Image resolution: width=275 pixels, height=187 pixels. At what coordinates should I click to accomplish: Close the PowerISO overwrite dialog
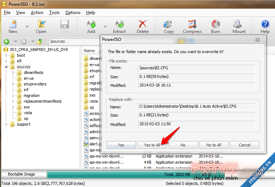pyautogui.click(x=257, y=39)
